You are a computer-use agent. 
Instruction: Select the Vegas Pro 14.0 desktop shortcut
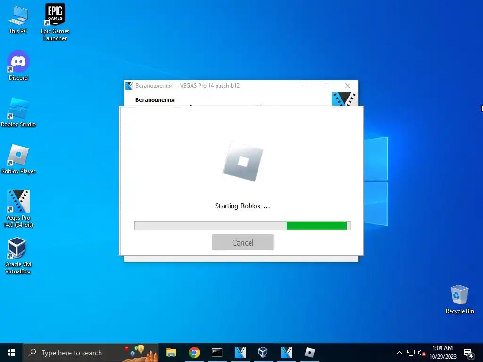pyautogui.click(x=18, y=209)
